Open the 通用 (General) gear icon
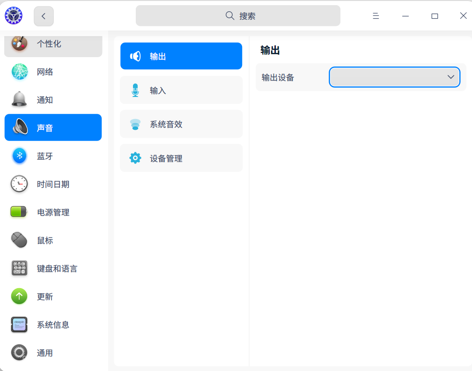The height and width of the screenshot is (371, 472). (19, 352)
